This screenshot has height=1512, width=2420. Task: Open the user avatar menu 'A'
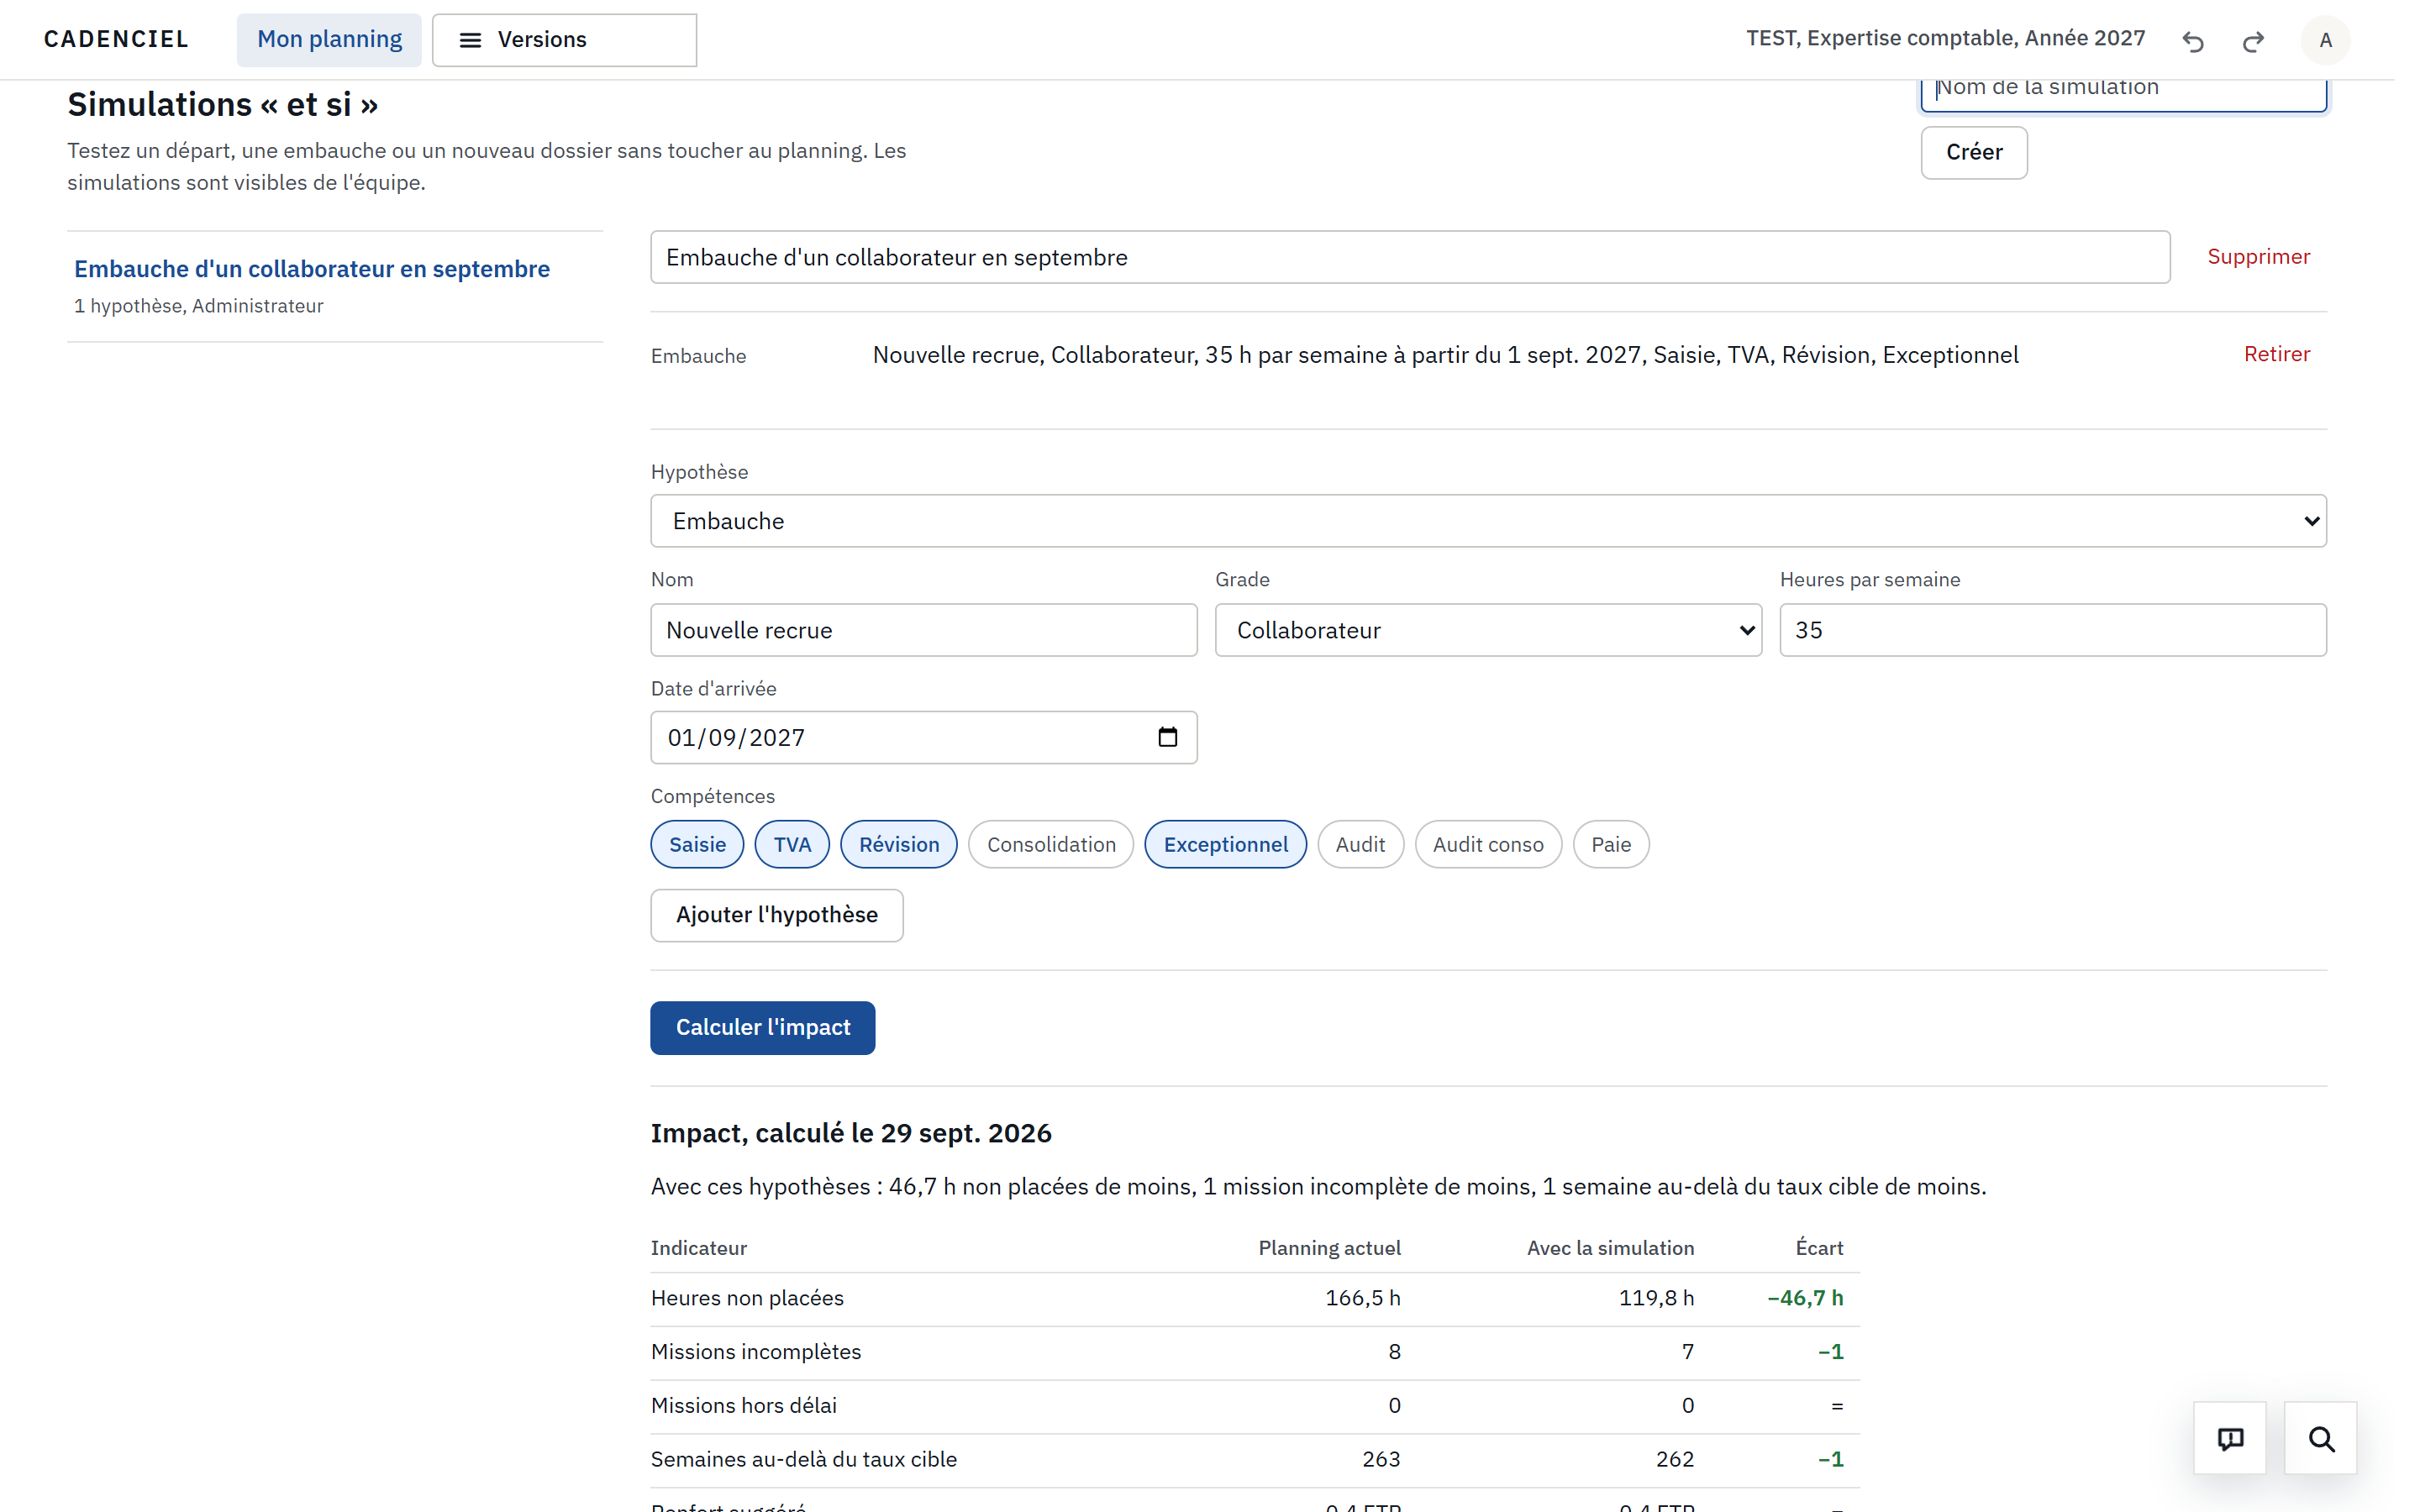pos(2325,40)
